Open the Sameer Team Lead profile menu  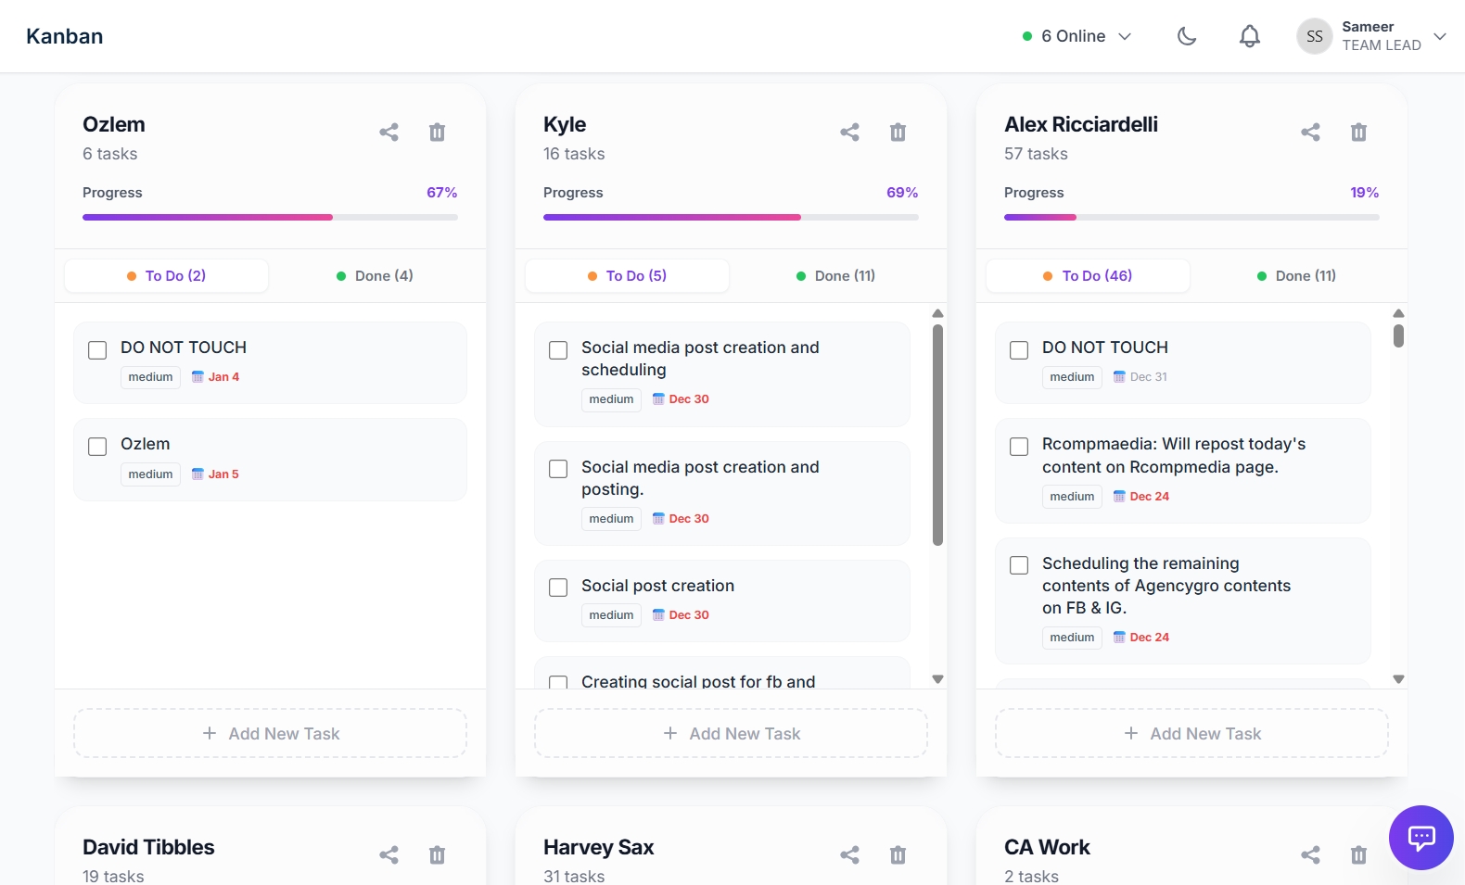tap(1371, 36)
